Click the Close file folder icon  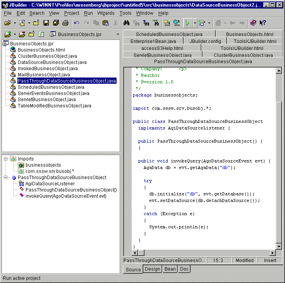point(36,23)
